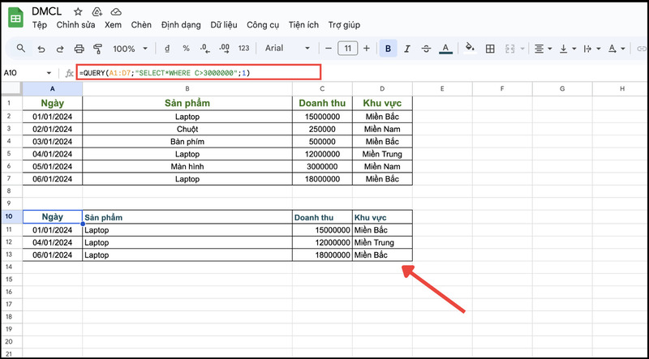Select the green Doanh thu header in row 1
The image size is (649, 359).
pos(322,103)
